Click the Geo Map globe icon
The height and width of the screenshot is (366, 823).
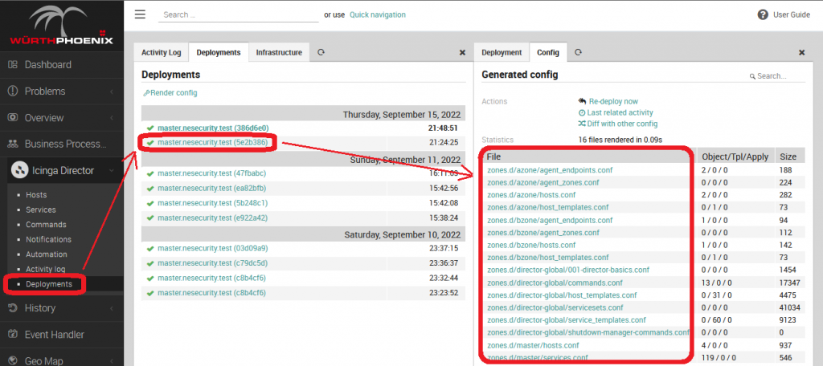point(13,360)
